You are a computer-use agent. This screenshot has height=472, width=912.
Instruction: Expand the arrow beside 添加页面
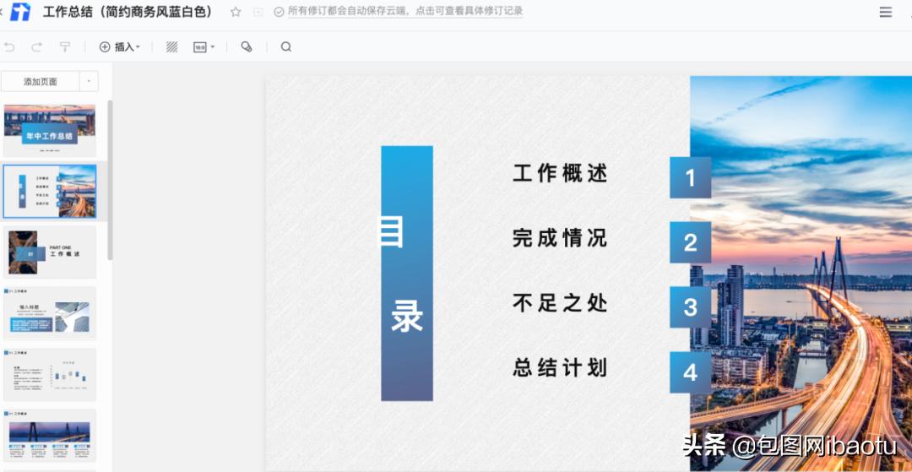[89, 81]
